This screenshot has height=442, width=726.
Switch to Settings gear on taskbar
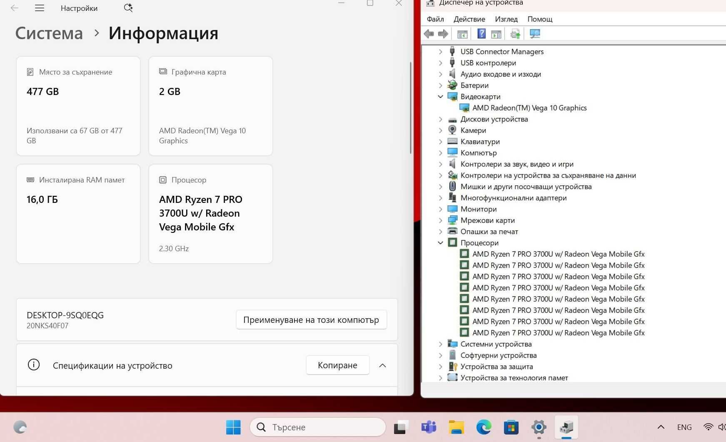[x=539, y=427]
